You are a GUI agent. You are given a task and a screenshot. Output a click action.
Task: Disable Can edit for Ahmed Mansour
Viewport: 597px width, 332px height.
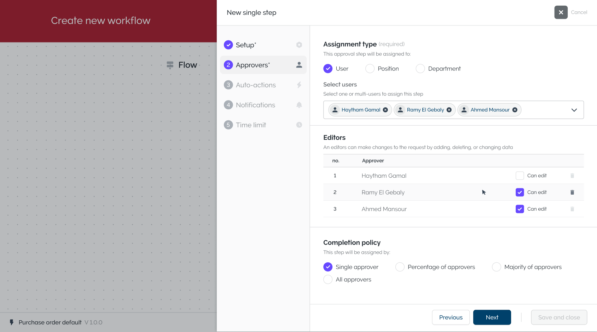coord(520,209)
